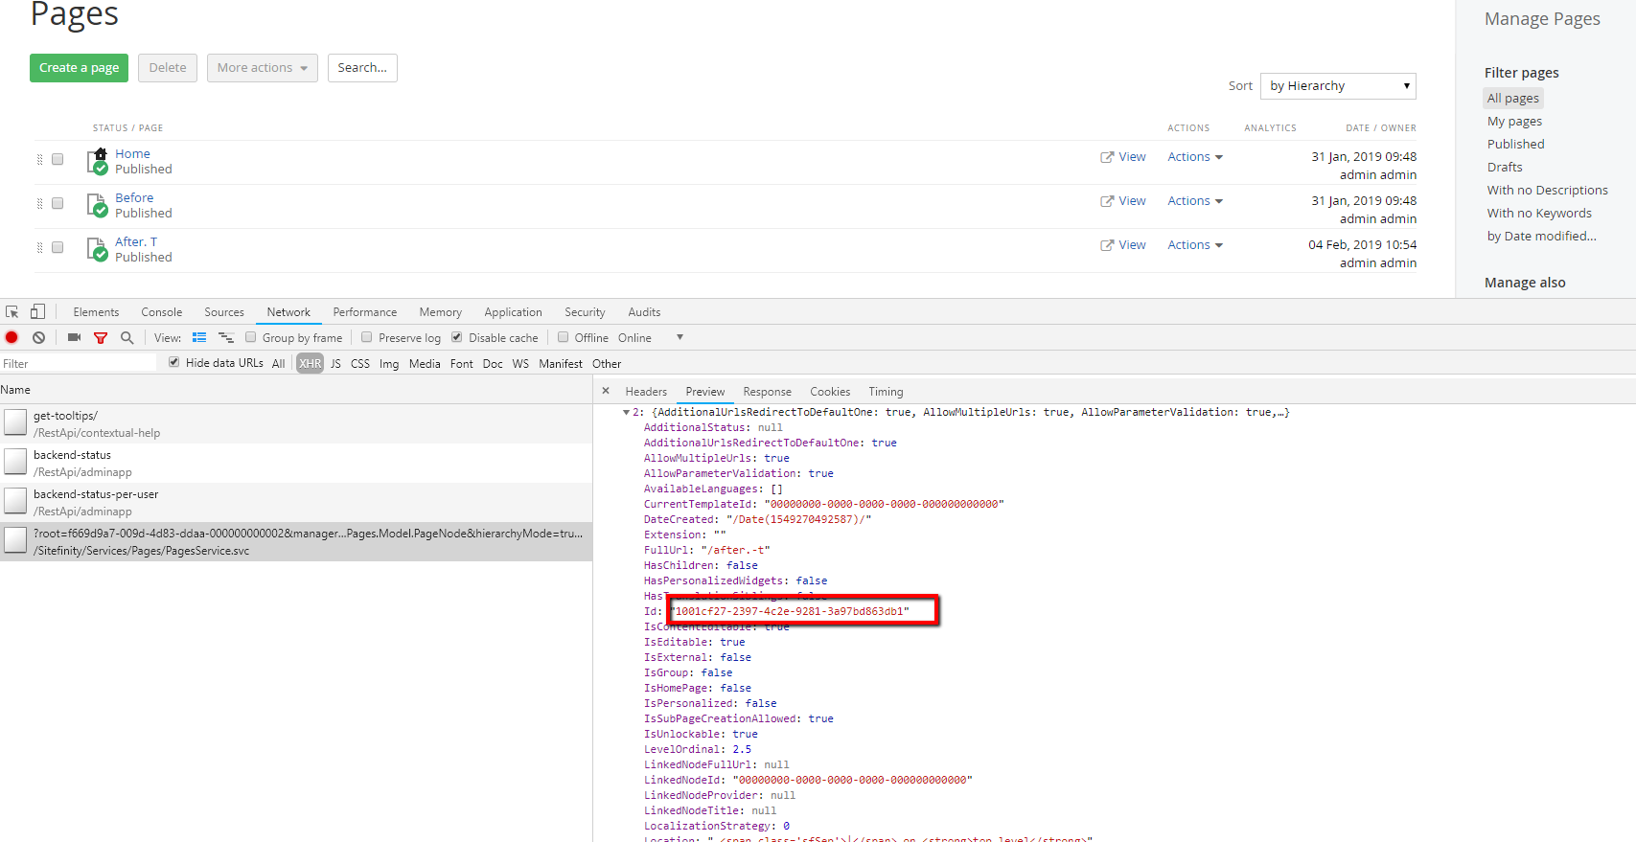This screenshot has width=1636, height=842.
Task: Switch to the Sources tab
Action: coord(224,312)
